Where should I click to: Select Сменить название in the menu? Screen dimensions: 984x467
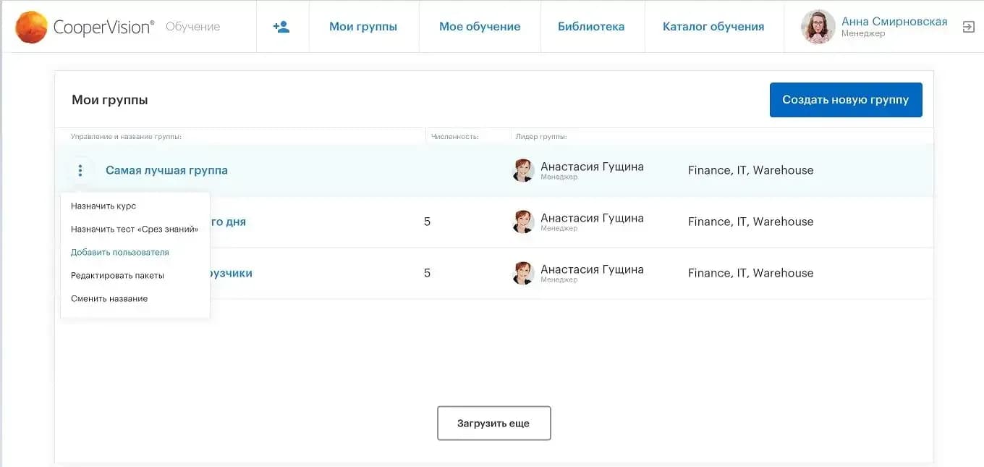(109, 299)
